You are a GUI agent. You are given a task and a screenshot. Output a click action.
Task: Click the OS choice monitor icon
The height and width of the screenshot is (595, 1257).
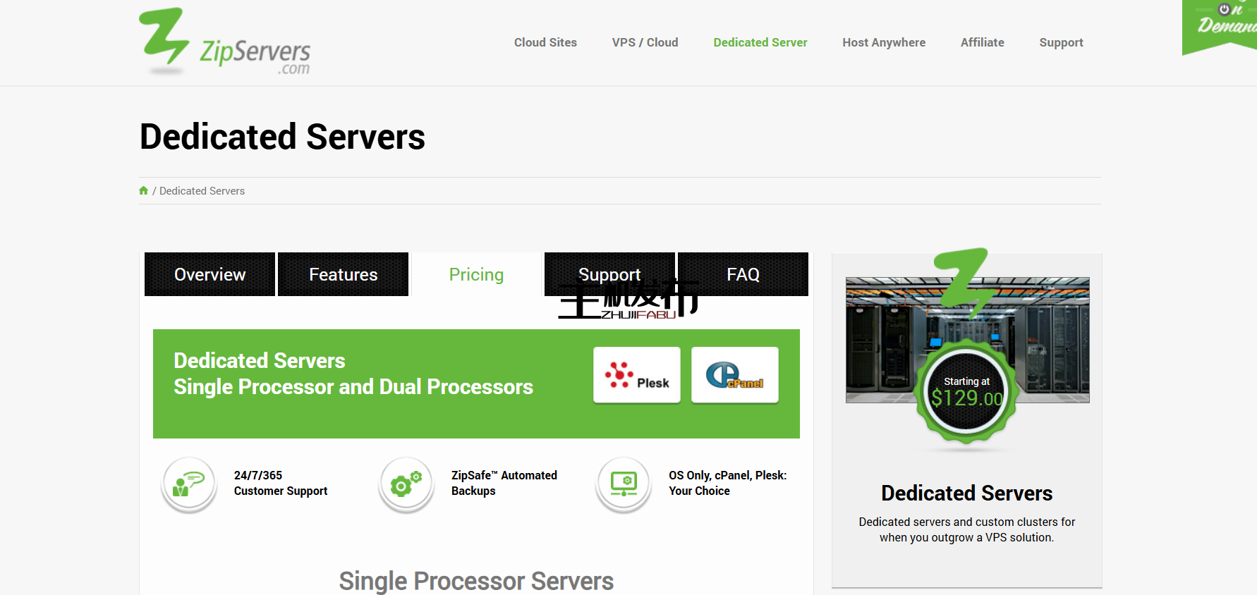(624, 484)
